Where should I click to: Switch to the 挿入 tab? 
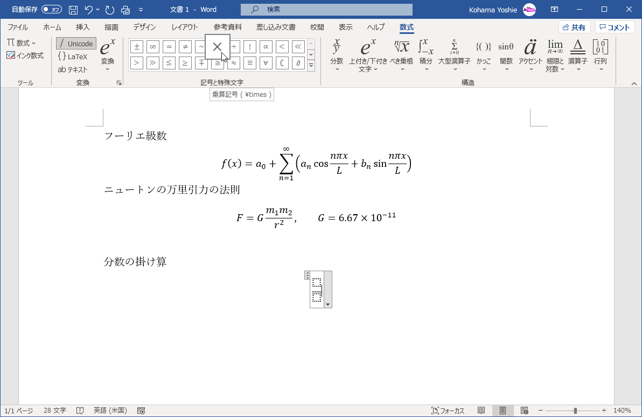[82, 27]
